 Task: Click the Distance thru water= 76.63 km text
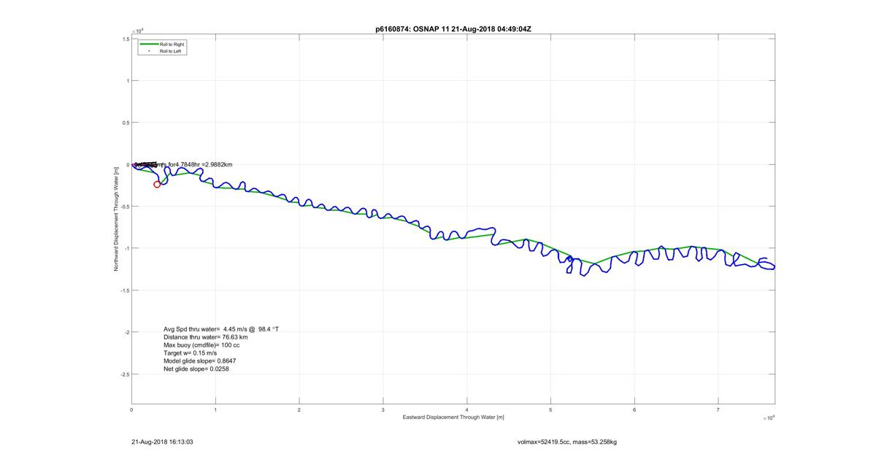(x=205, y=337)
